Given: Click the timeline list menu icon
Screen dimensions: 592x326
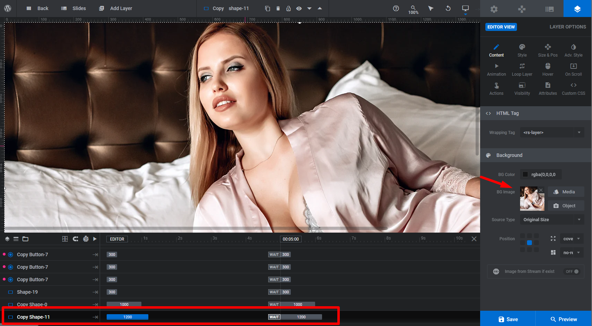Looking at the screenshot, I should [x=16, y=239].
